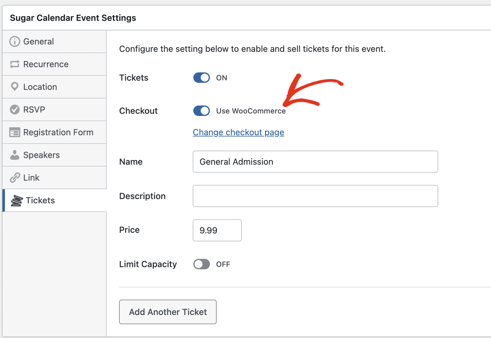Open the Registration Form tab
Image resolution: width=491 pixels, height=338 pixels.
tap(54, 132)
